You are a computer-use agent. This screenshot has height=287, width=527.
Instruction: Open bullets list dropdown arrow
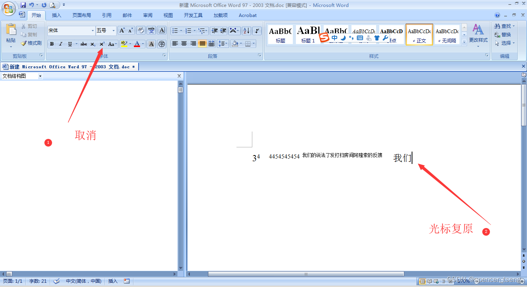tap(181, 30)
